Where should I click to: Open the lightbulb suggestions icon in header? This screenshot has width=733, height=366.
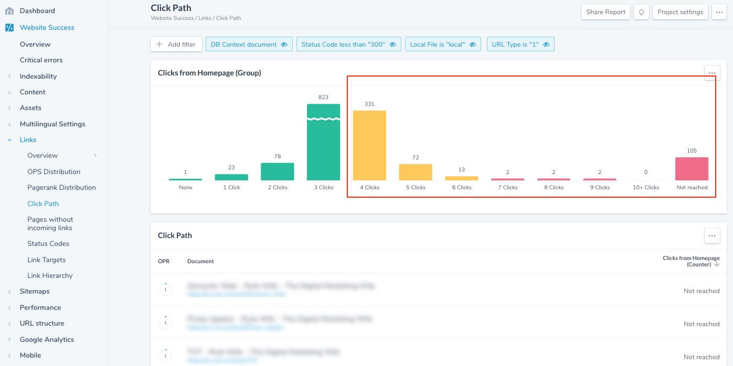click(641, 12)
